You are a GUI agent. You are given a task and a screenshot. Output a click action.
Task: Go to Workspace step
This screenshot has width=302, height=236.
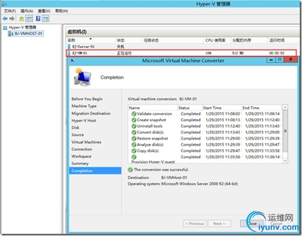(x=81, y=156)
